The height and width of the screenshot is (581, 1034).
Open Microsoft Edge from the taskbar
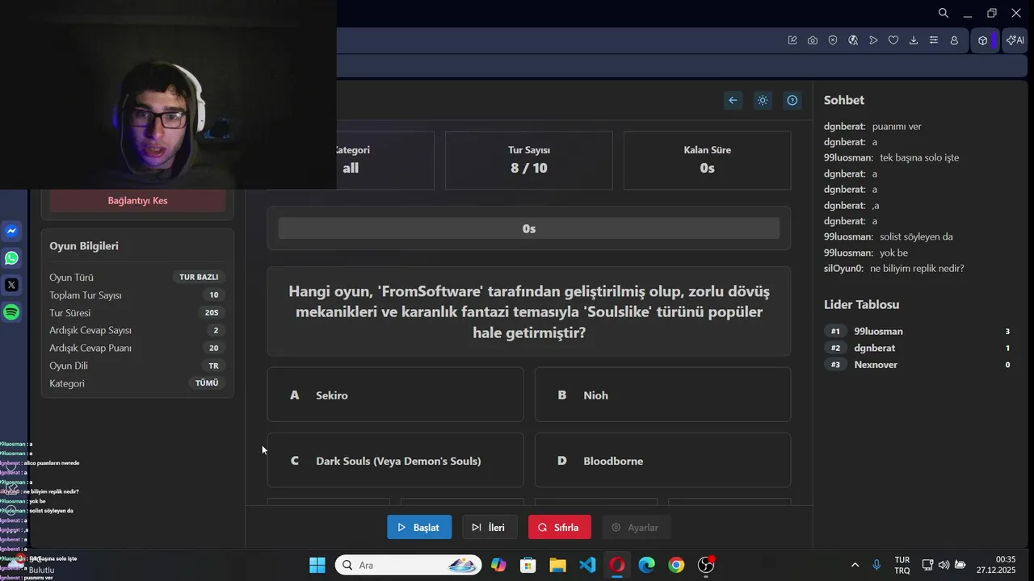coord(647,565)
